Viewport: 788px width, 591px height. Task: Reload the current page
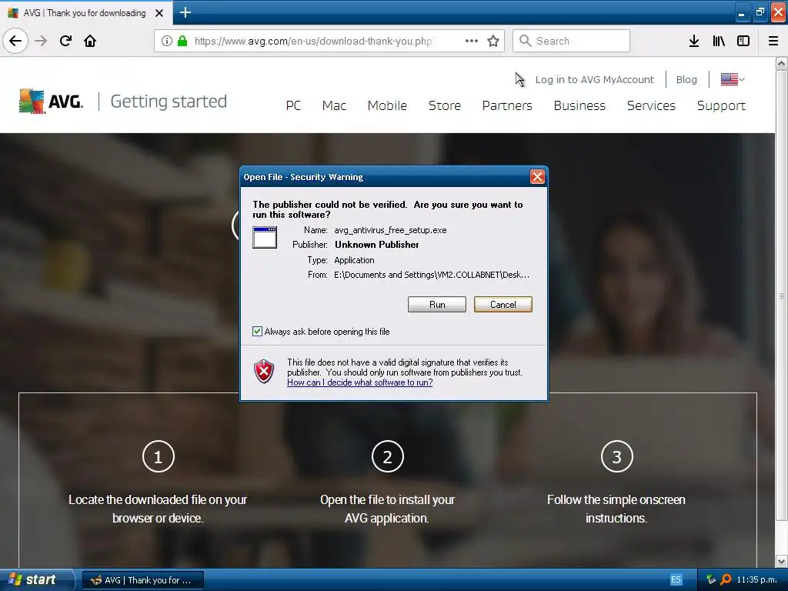tap(65, 41)
